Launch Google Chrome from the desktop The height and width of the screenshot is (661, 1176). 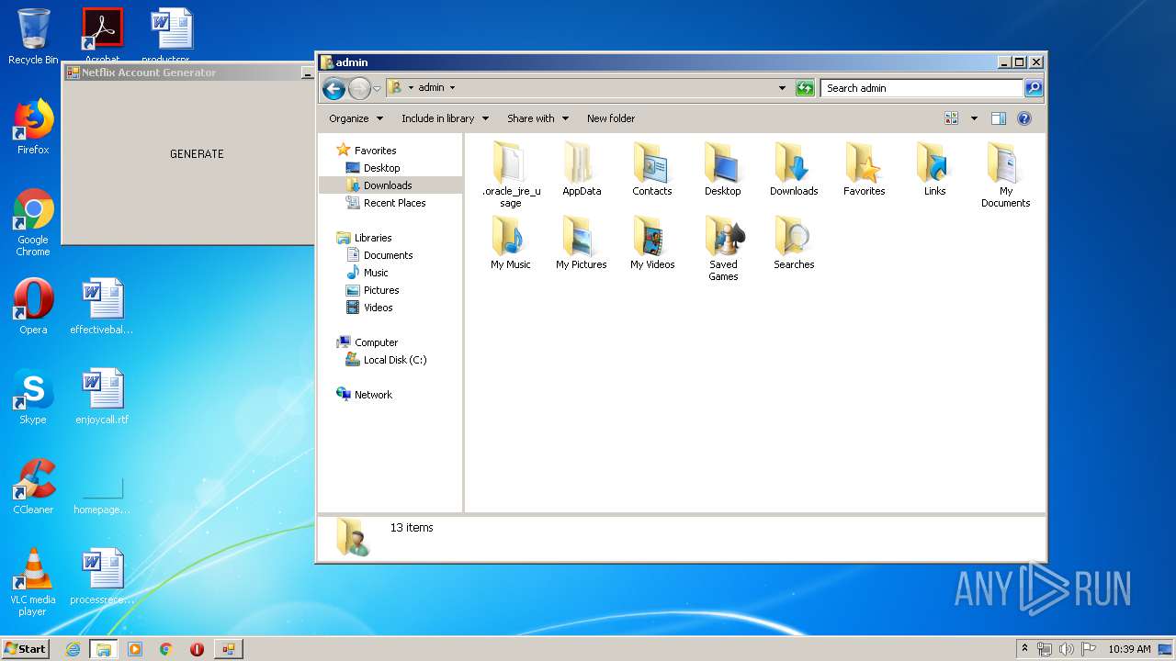coord(33,222)
